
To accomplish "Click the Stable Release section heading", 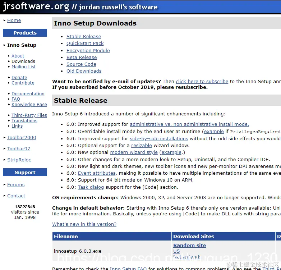I will (x=80, y=100).
